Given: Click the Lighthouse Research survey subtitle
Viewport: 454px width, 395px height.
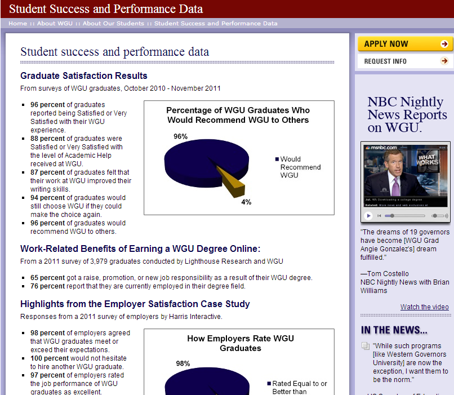Looking at the screenshot, I should click(152, 261).
